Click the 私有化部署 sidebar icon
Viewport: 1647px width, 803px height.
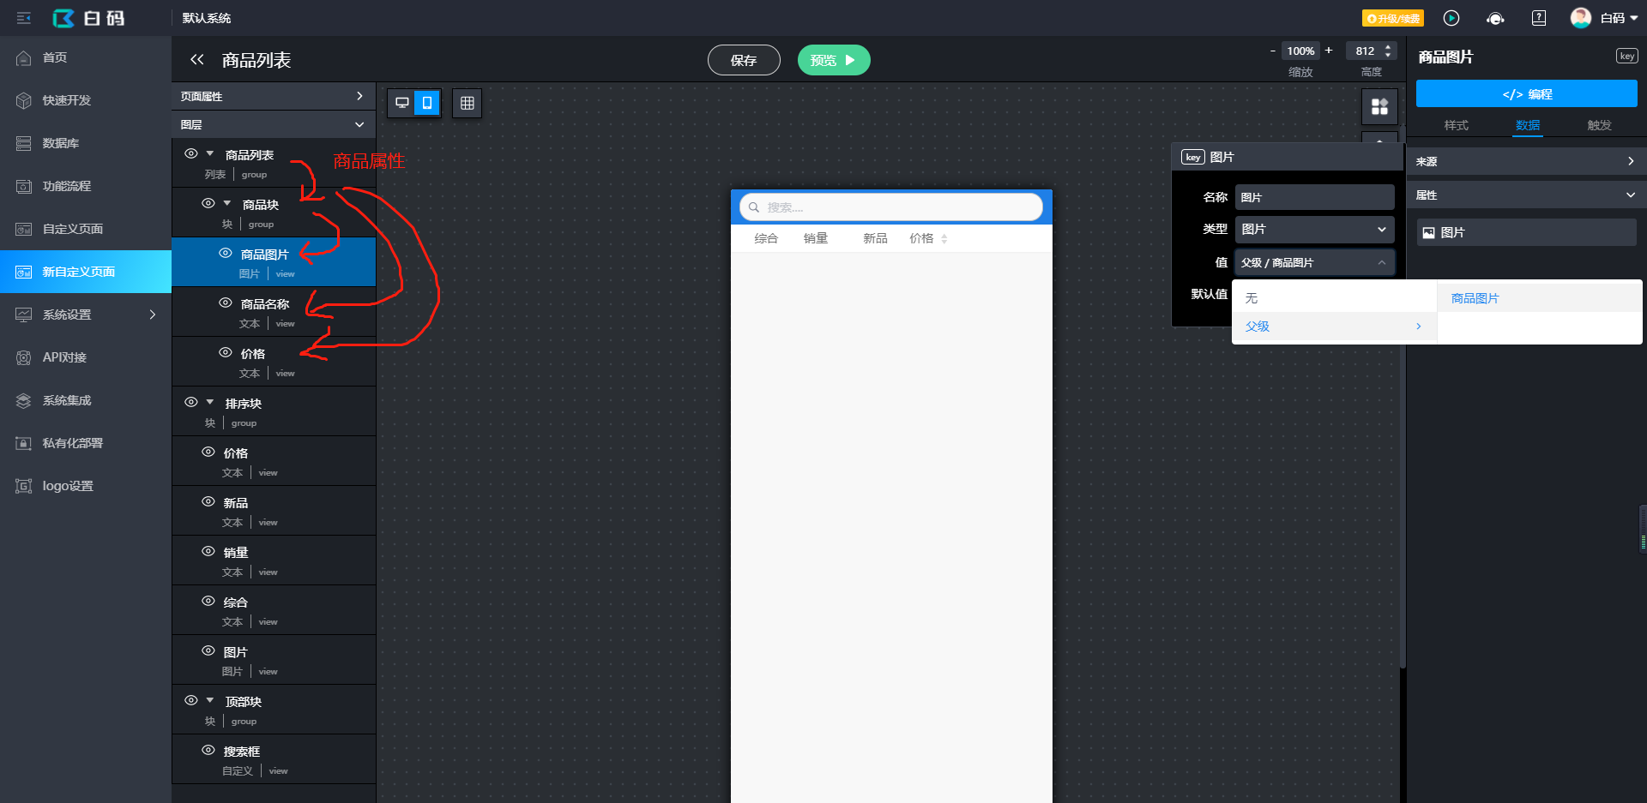coord(24,443)
